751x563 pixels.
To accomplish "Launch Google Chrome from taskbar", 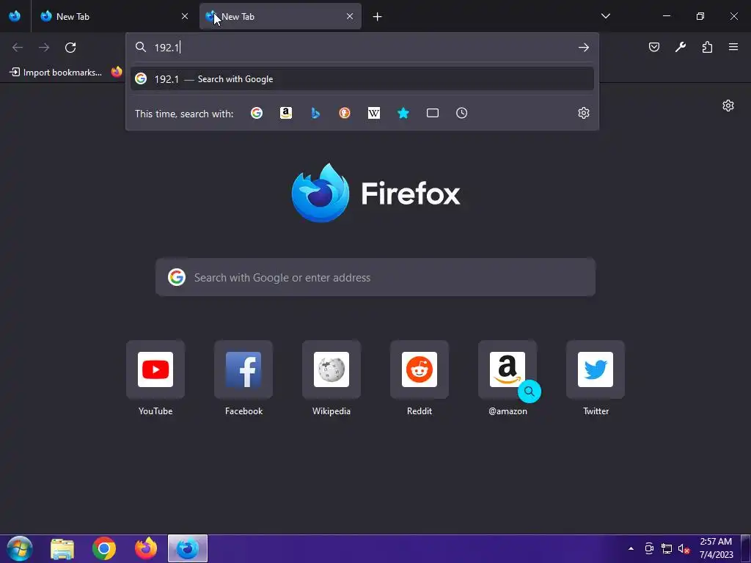I will pos(104,548).
